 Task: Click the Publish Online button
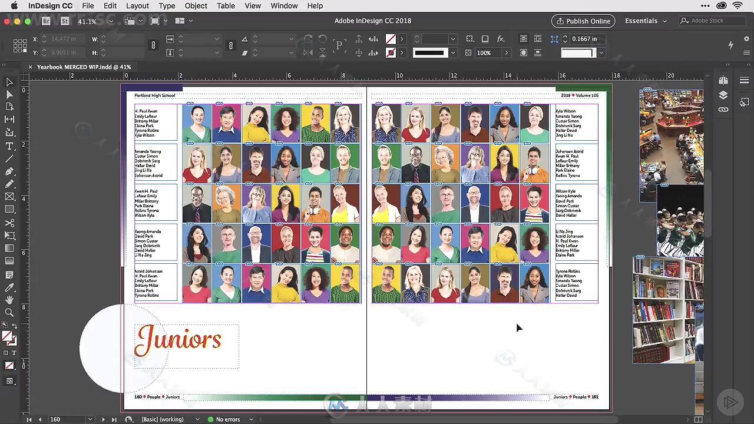click(583, 21)
